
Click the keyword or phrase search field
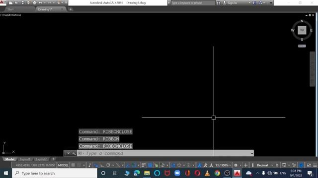[x=193, y=3]
